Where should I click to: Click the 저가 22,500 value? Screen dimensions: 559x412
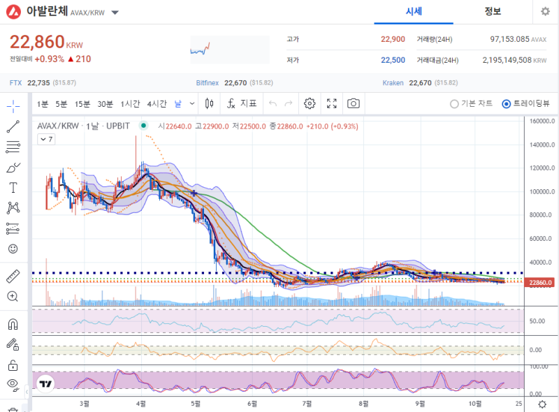[393, 60]
